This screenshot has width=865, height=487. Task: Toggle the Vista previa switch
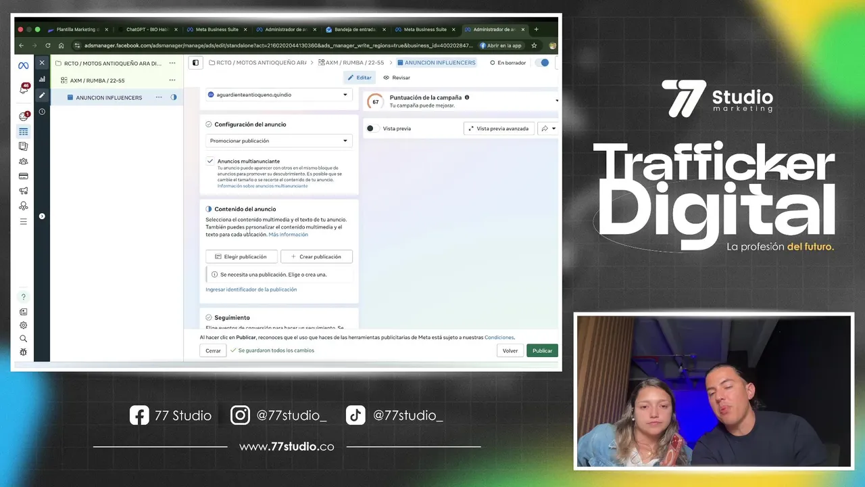pyautogui.click(x=372, y=129)
